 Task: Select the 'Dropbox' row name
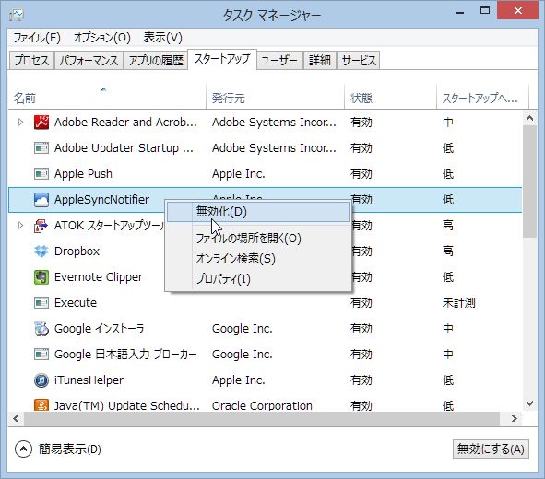(77, 251)
